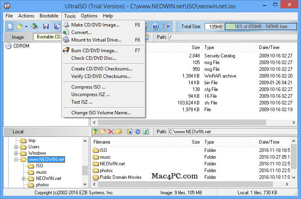Click up arrow of local file list scrollbar
The height and width of the screenshot is (199, 301).
[294, 141]
